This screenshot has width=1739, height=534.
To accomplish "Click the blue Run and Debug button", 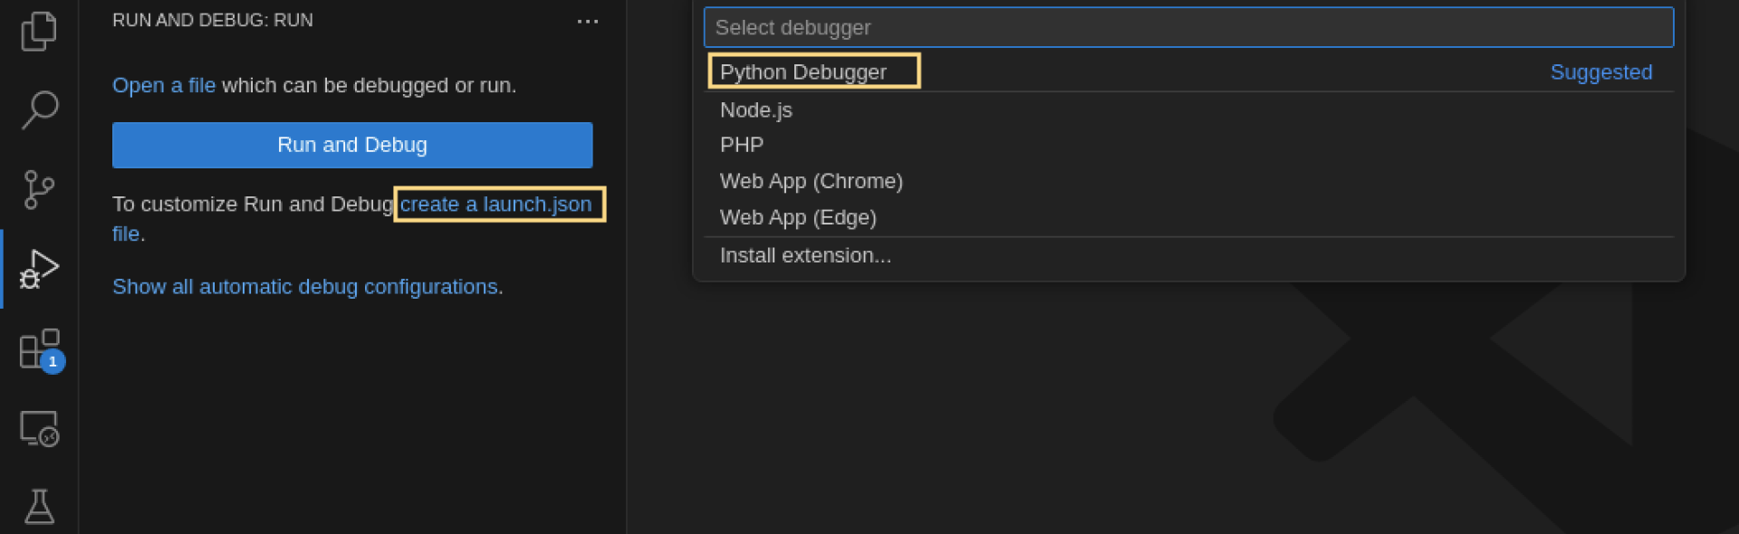I will click(x=352, y=145).
